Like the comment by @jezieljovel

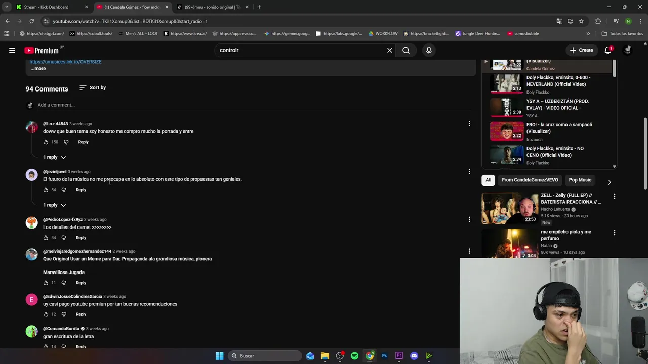click(46, 190)
